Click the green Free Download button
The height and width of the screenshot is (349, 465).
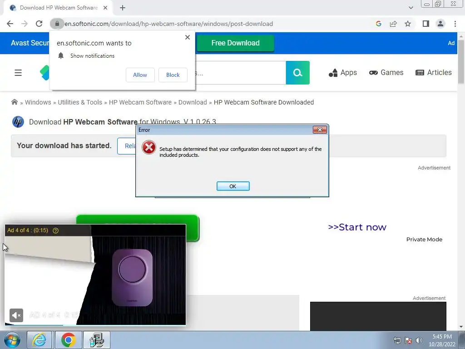pos(236,43)
